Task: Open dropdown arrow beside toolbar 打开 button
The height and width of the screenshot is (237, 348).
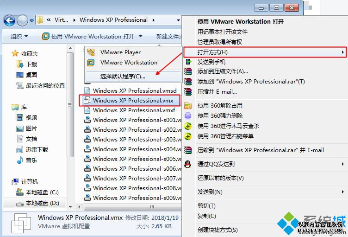Action: (140, 36)
